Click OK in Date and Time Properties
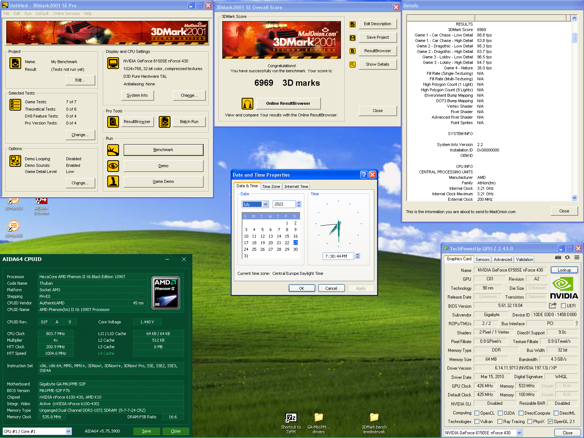 [302, 288]
